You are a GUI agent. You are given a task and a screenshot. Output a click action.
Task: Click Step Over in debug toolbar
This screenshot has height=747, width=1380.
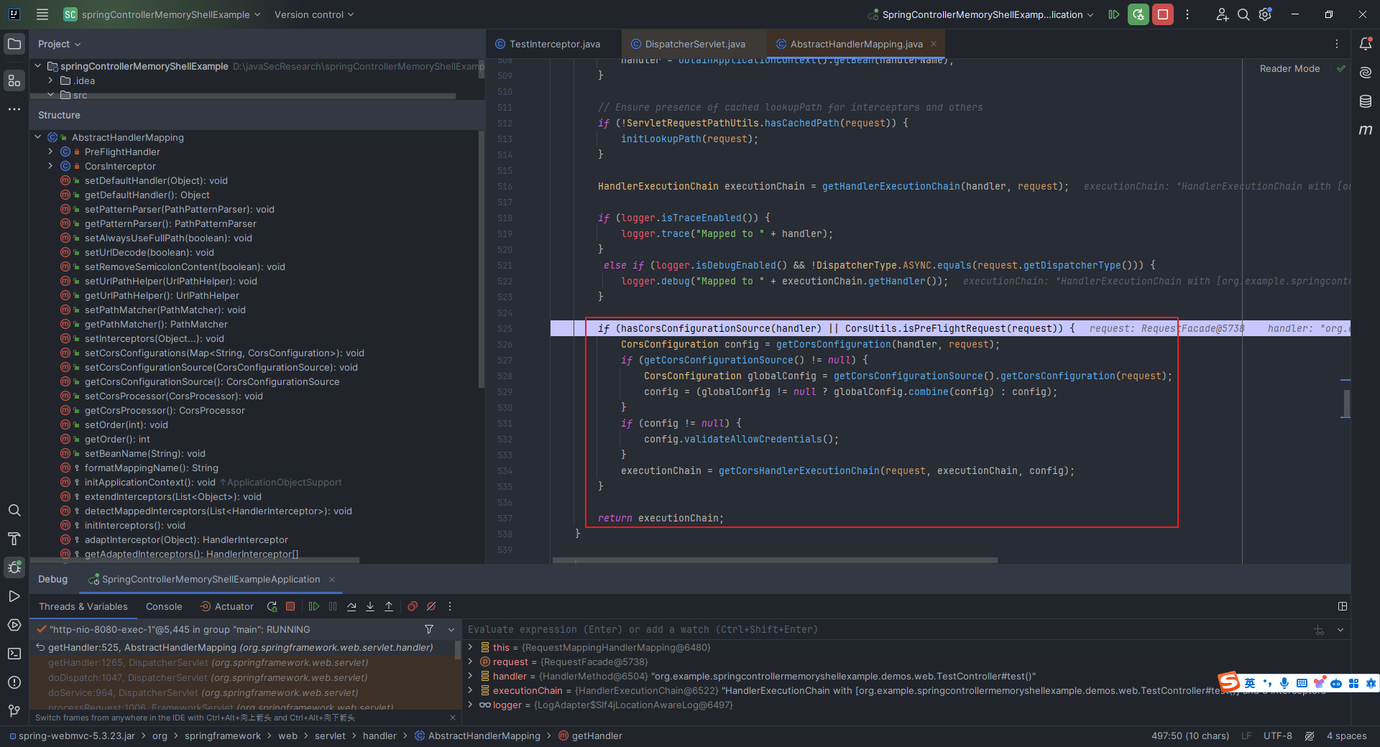pyautogui.click(x=351, y=607)
